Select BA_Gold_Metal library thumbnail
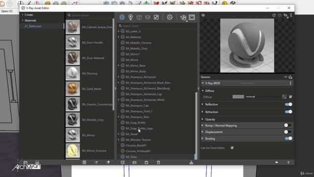This screenshot has height=177, width=314. coord(73,88)
